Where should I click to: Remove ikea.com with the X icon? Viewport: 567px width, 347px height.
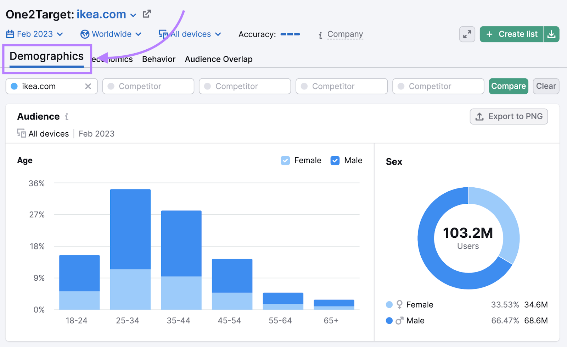point(88,86)
